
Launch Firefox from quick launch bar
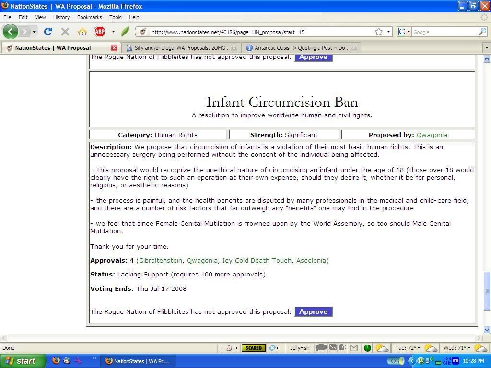coord(56,361)
